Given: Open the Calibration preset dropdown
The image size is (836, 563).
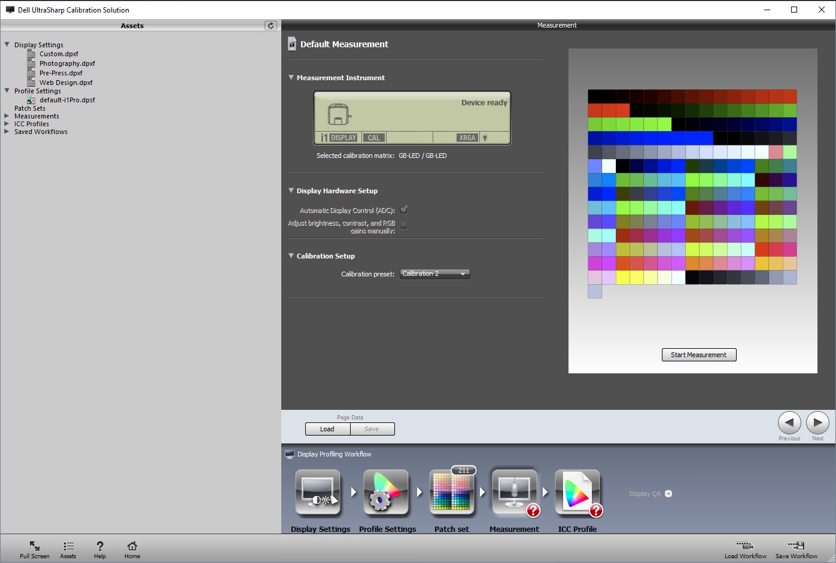Looking at the screenshot, I should (x=435, y=274).
